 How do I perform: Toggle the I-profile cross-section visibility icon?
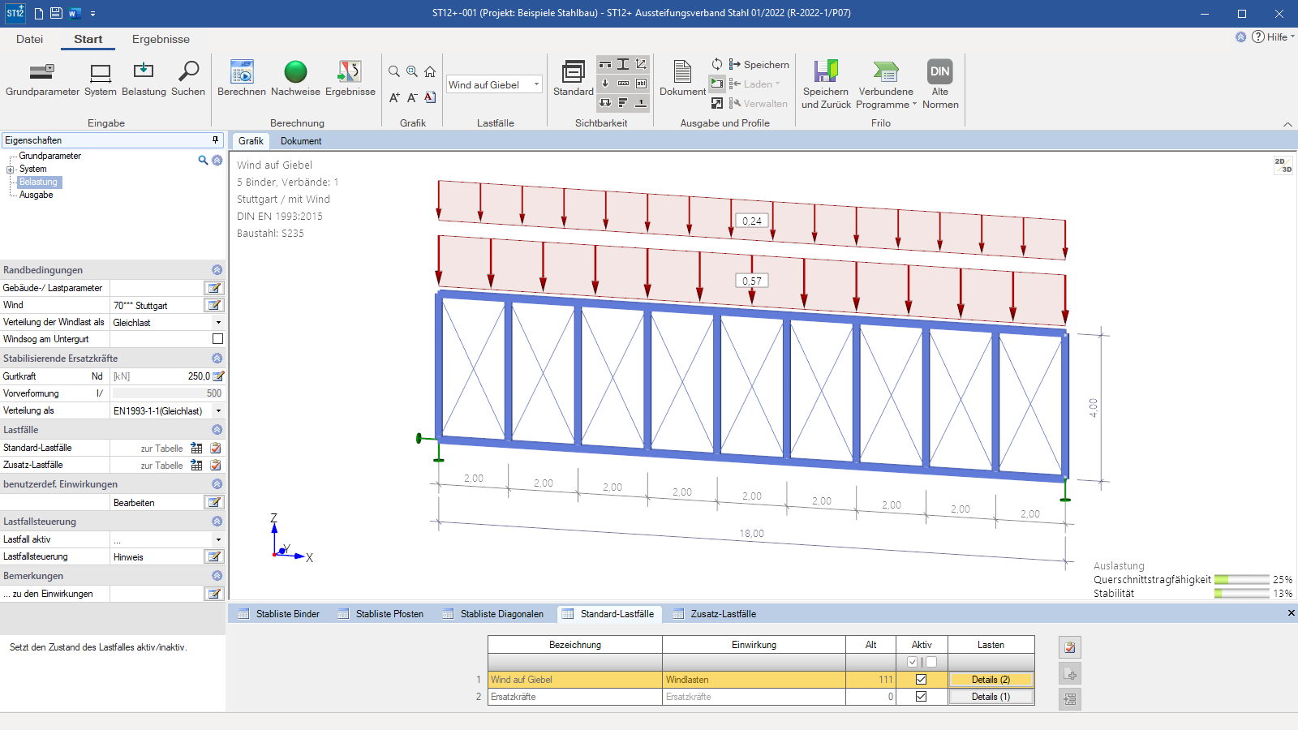click(623, 64)
